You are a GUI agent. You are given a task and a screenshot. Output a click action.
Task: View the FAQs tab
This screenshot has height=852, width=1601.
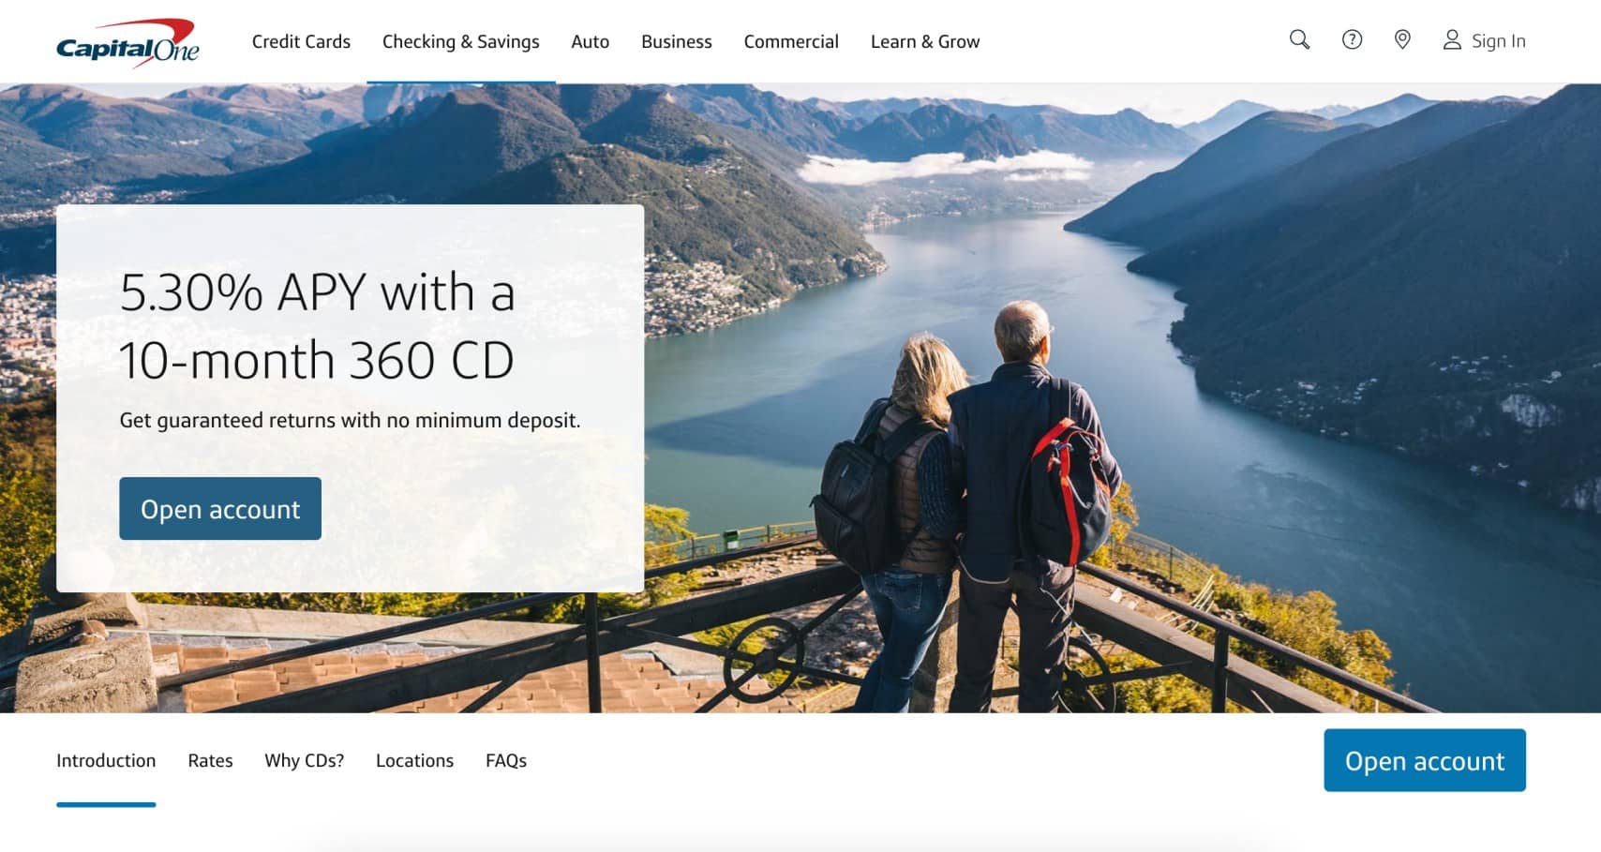pos(506,760)
